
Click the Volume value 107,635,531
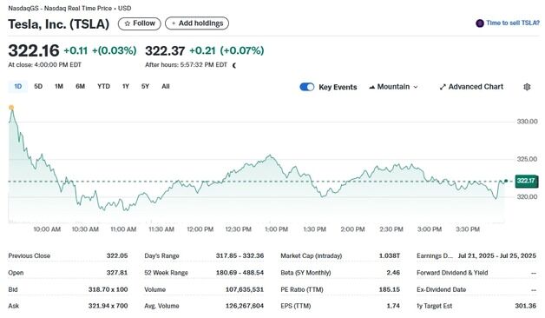pos(245,289)
